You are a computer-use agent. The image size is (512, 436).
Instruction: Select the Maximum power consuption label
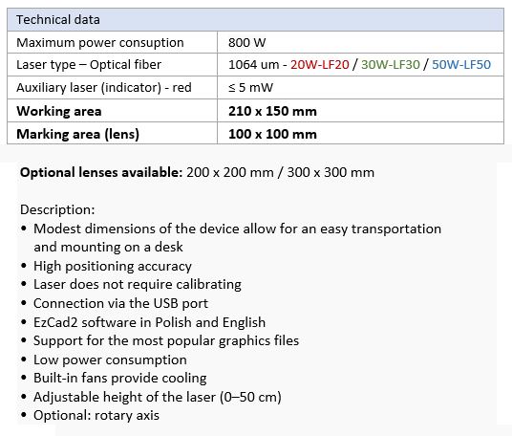[x=100, y=43]
